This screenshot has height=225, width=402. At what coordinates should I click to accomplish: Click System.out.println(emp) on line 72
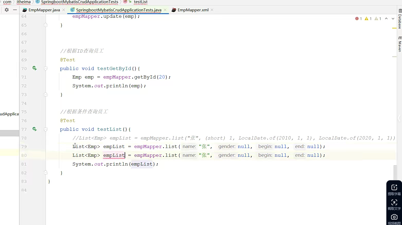pyautogui.click(x=109, y=86)
